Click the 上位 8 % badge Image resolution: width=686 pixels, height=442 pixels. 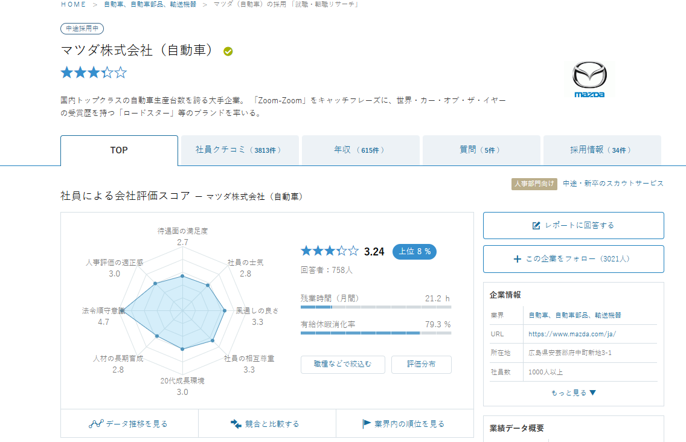pyautogui.click(x=414, y=252)
